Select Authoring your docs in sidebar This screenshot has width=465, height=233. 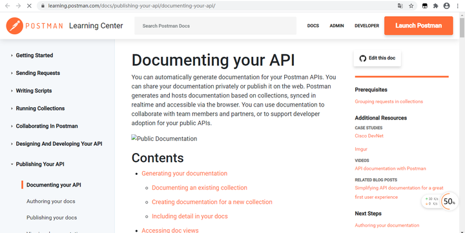(x=51, y=201)
